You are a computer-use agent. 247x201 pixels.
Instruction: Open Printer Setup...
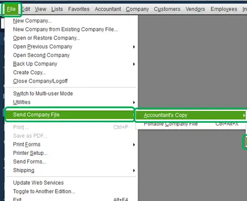(x=71, y=153)
